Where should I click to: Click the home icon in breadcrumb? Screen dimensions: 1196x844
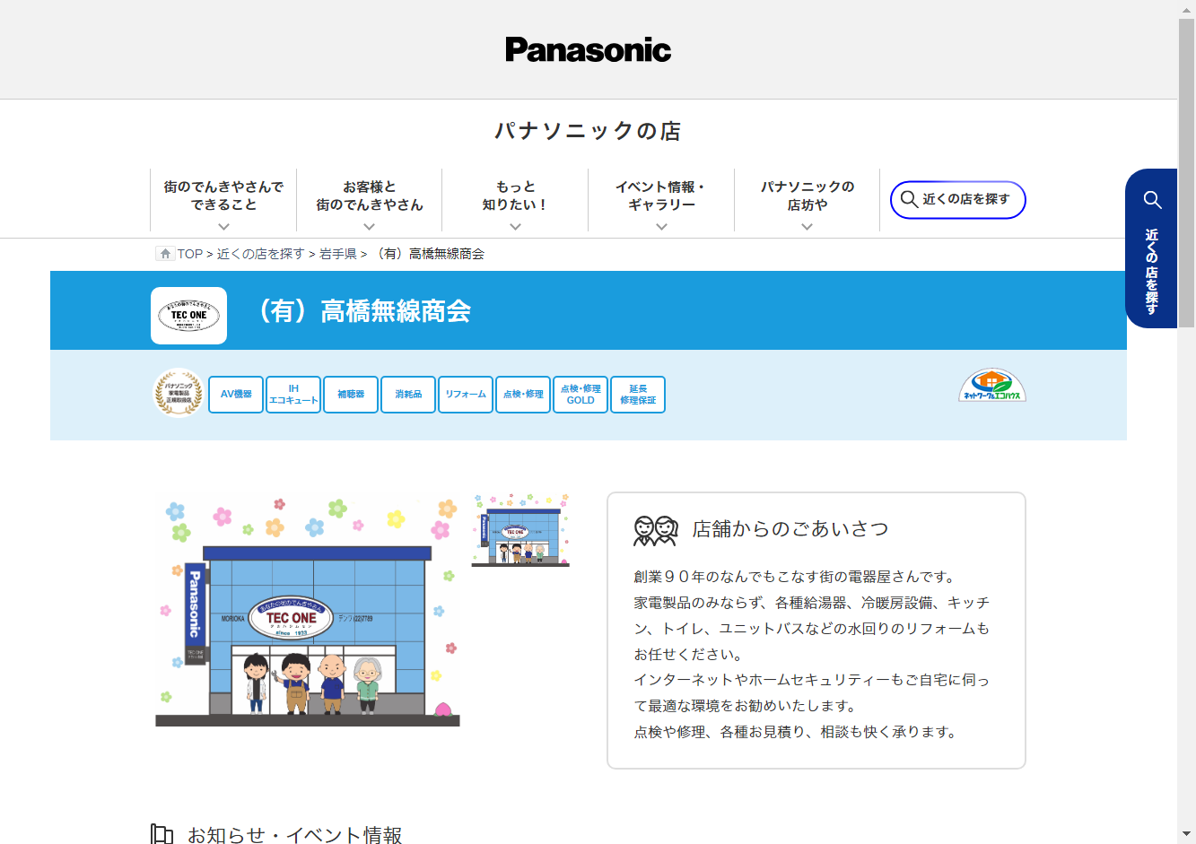(x=165, y=254)
